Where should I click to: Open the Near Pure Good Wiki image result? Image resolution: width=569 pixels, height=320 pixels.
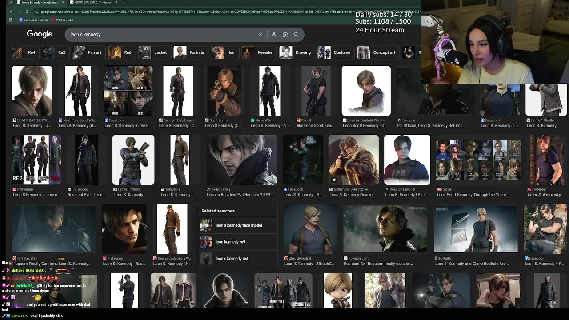[78, 91]
